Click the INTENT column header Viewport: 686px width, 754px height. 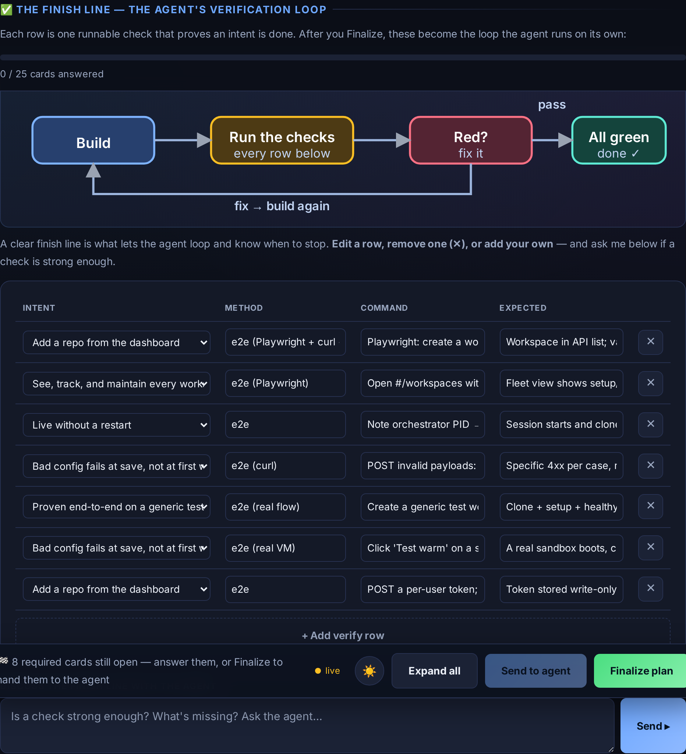[39, 308]
